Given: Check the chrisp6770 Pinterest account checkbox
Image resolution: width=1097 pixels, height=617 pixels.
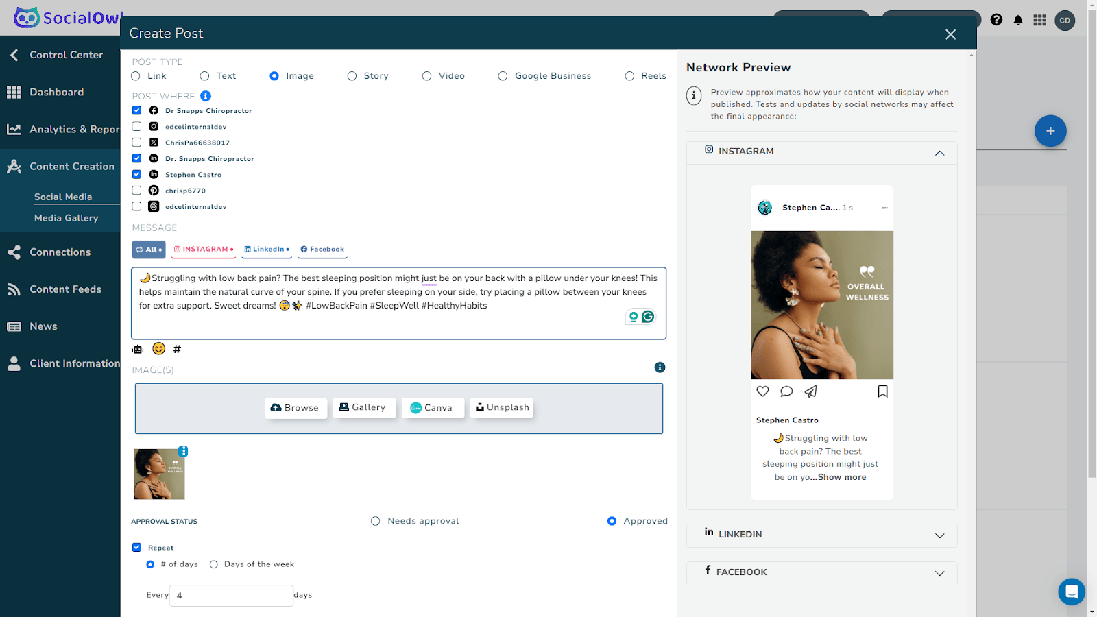Looking at the screenshot, I should 136,191.
